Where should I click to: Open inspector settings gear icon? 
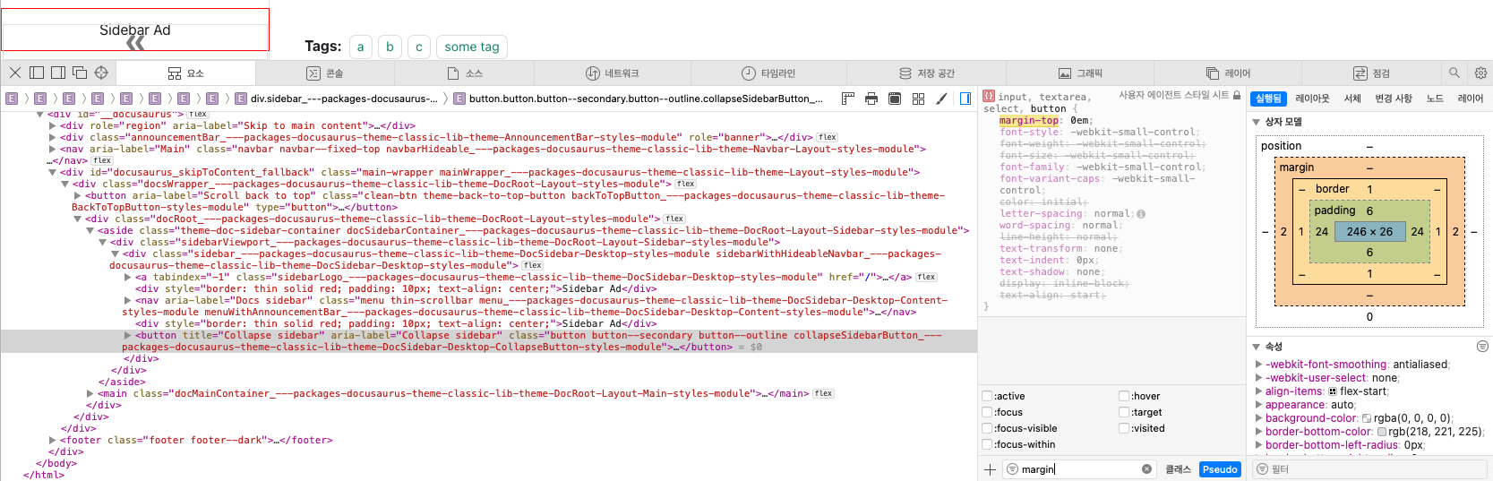[x=1480, y=73]
